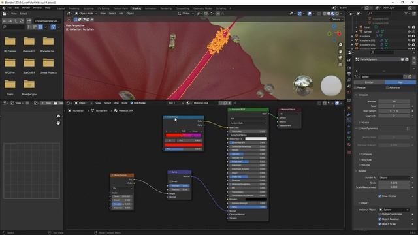The height and width of the screenshot is (235, 418).
Task: Select thumbnail display mode in file browser
Action: (x=40, y=27)
